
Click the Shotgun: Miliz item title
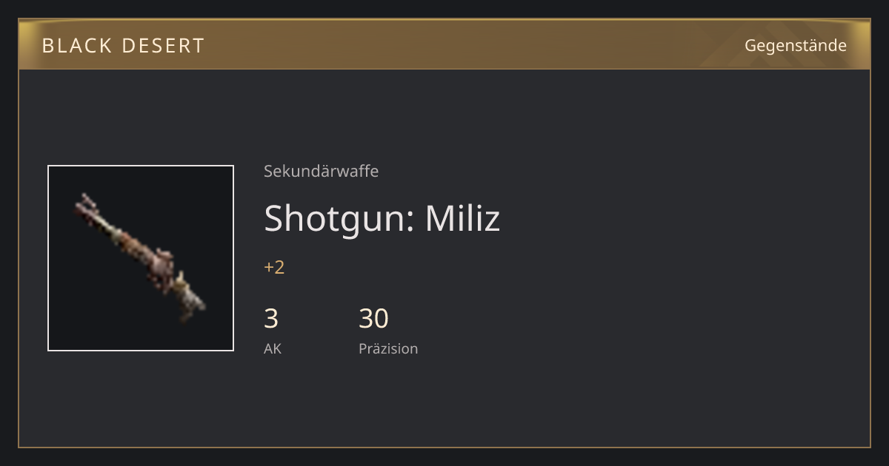click(382, 218)
